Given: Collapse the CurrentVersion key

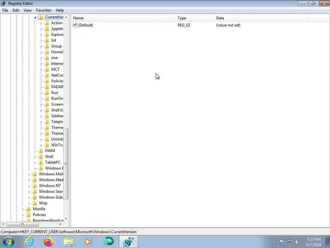Looking at the screenshot, I should [x=35, y=17].
